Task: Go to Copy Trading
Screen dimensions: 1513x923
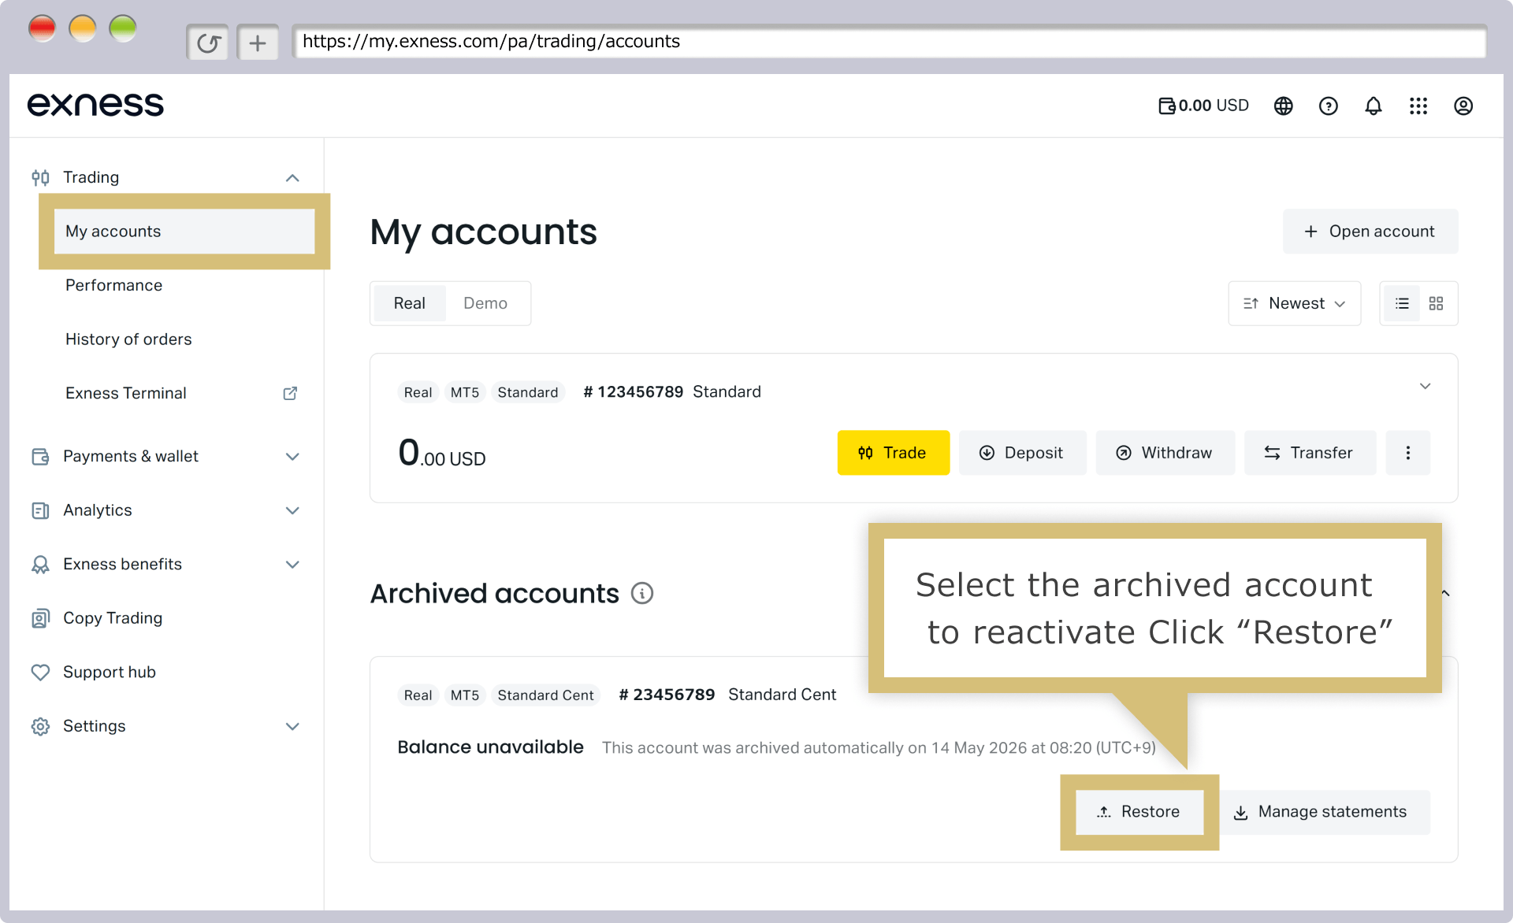Action: point(113,618)
